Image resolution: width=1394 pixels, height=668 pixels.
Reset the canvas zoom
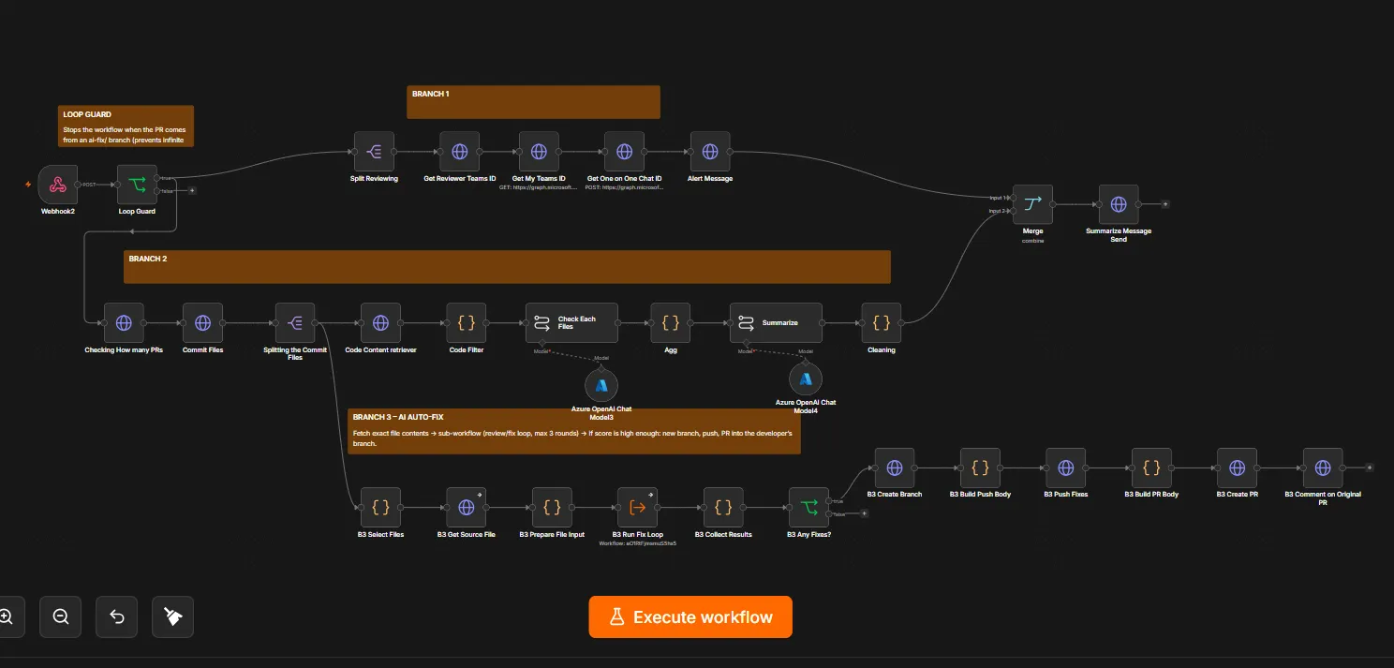pos(117,616)
